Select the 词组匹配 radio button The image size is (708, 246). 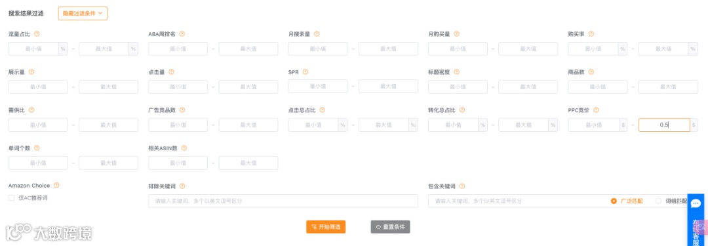point(658,201)
